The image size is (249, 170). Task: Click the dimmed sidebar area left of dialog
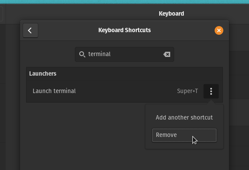coord(10,95)
